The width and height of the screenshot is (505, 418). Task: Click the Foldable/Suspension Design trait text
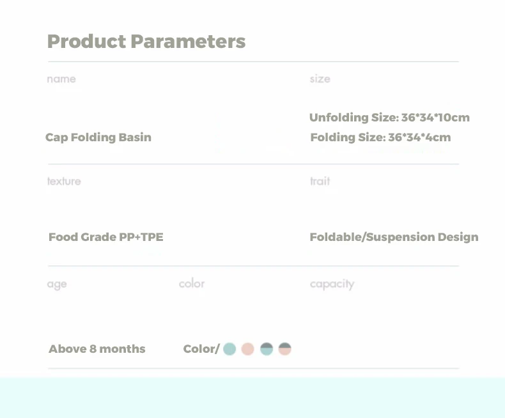[394, 237]
